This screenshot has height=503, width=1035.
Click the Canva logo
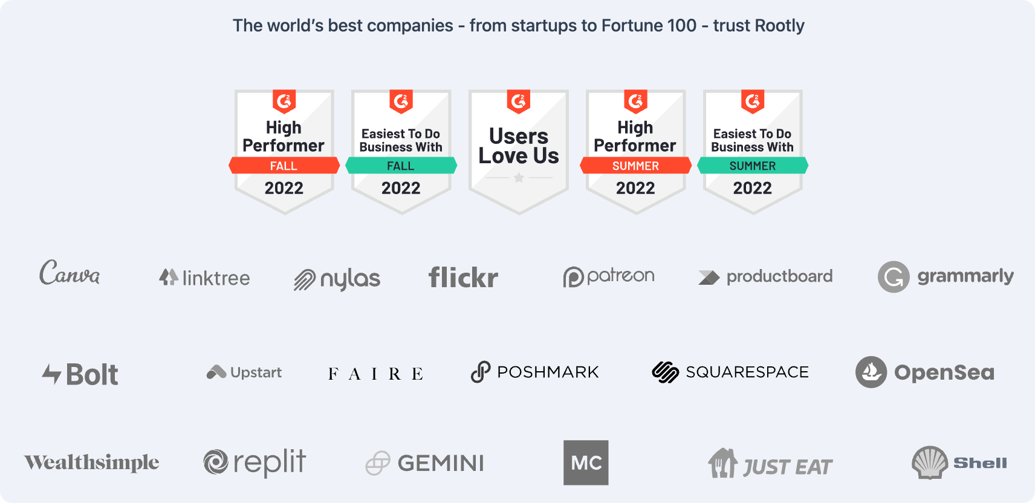point(70,273)
